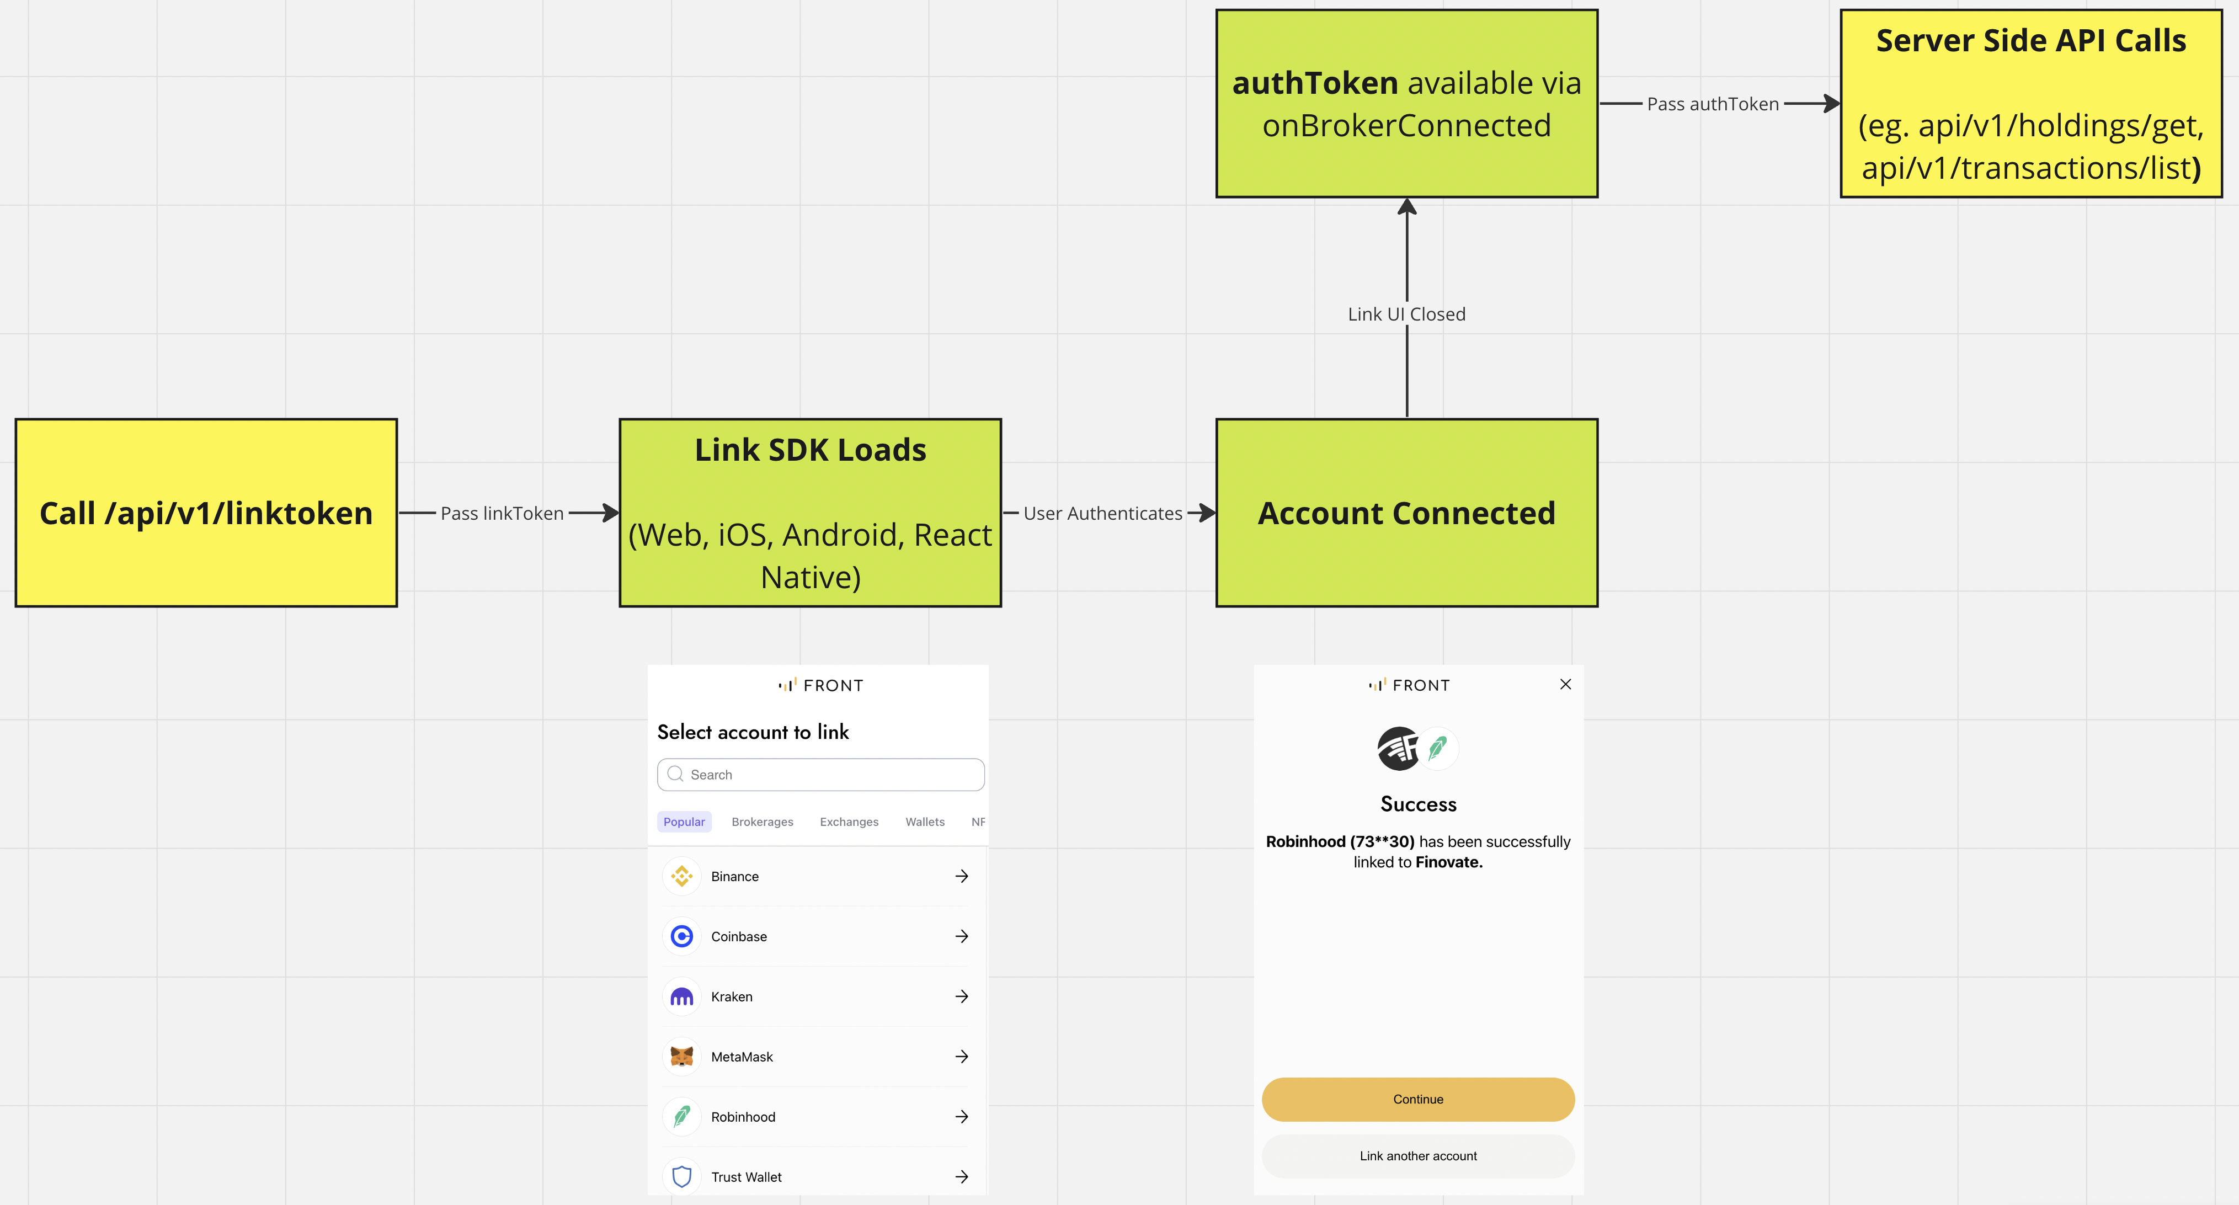Open Trust Wallet row arrow
Screen dimensions: 2239x1205
click(961, 1176)
